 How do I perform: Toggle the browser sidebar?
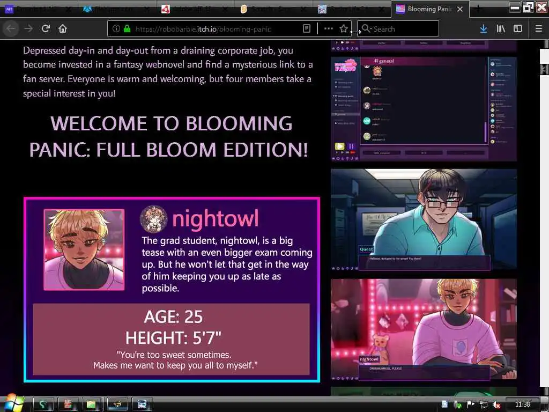[x=518, y=29]
